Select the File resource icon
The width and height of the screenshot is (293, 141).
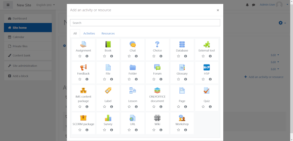pyautogui.click(x=108, y=67)
